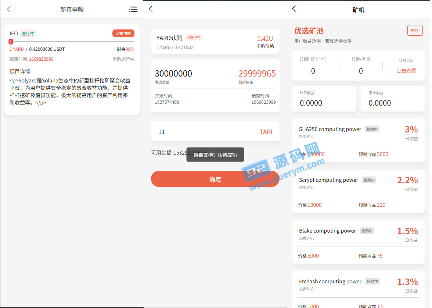This screenshot has width=432, height=308.
Task: Click expected income 220 on Scrypt card
Action: pos(381,205)
